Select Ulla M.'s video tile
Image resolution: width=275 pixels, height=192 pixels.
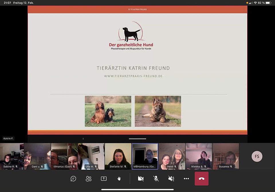click(x=91, y=156)
